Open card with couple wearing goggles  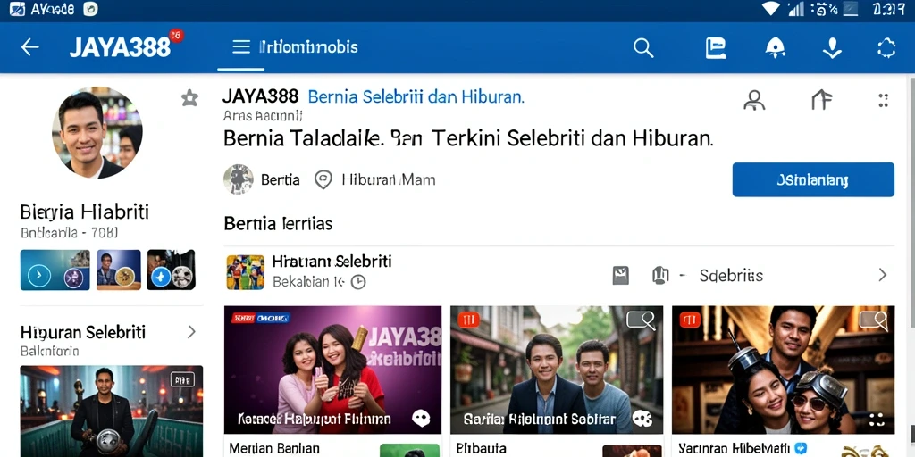pos(783,370)
